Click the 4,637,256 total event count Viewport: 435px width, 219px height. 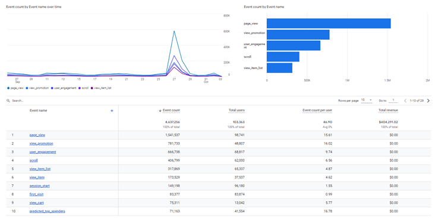pyautogui.click(x=172, y=122)
